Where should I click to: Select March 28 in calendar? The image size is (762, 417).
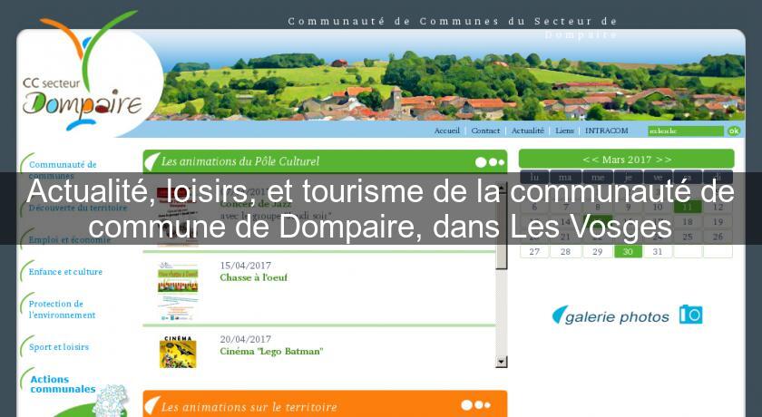565,251
